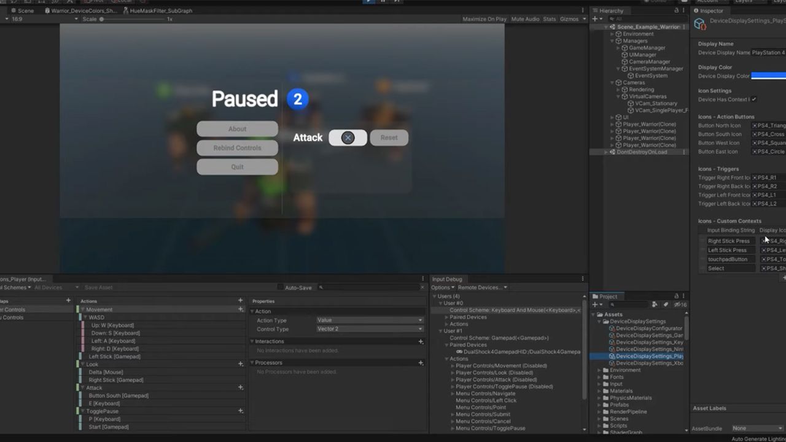Uncheck the Device Has Context checkbox
786x442 pixels.
tap(753, 99)
